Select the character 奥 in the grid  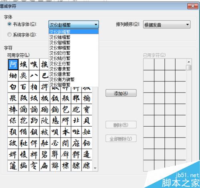[24, 76]
